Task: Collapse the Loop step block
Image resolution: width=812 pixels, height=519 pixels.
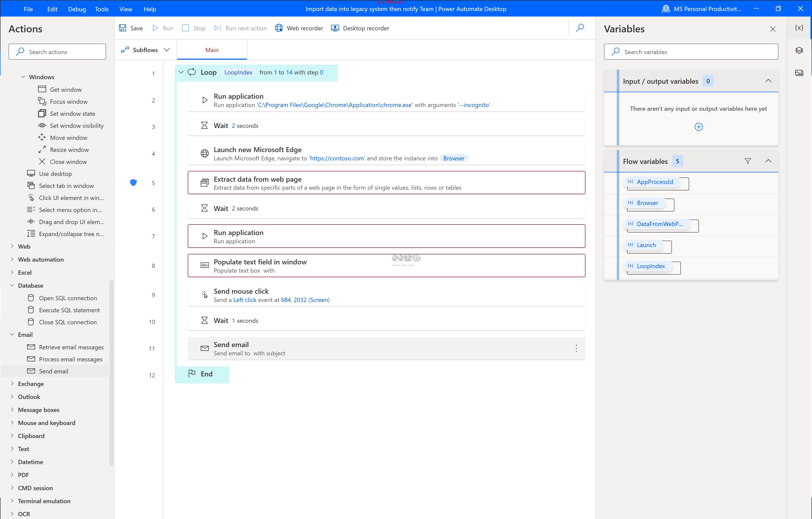Action: tap(182, 72)
